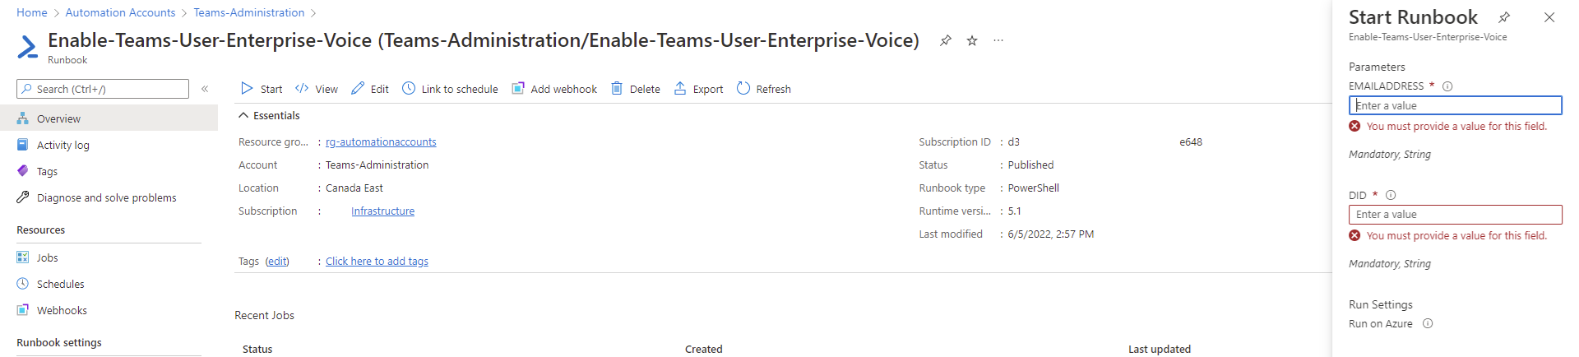Viewport: 1579px width, 357px height.
Task: Close the Start Runbook panel
Action: (x=1549, y=17)
